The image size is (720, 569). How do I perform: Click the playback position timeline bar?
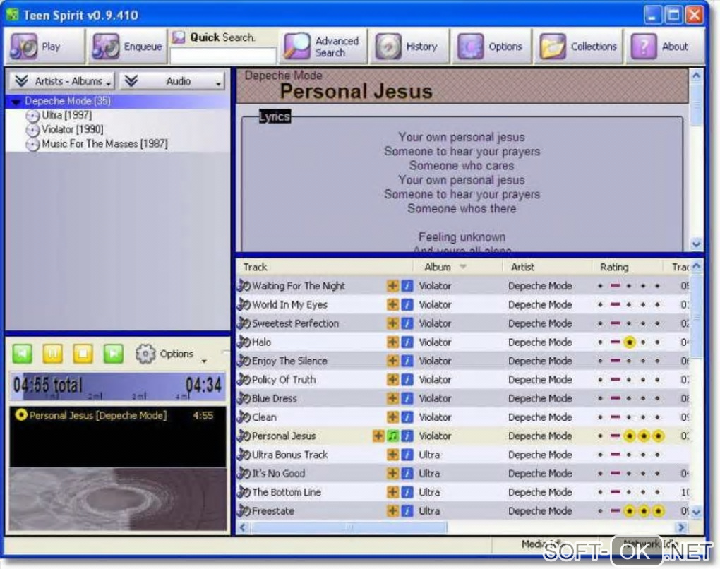click(118, 387)
